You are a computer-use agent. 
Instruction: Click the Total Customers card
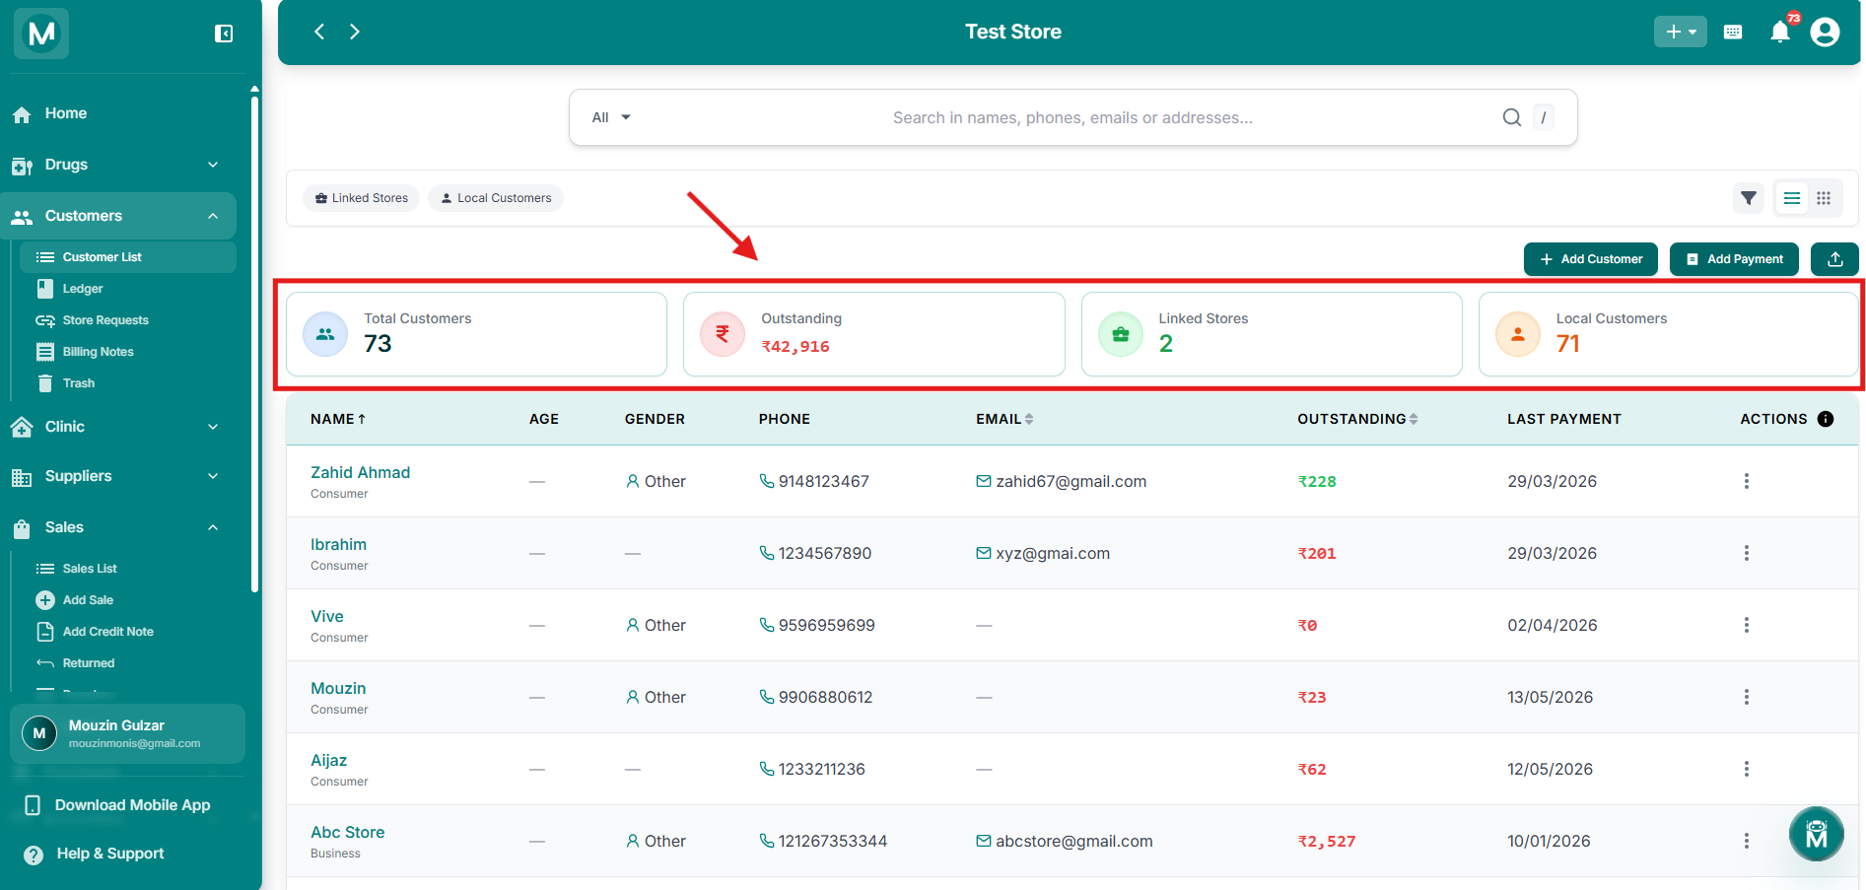pyautogui.click(x=476, y=334)
